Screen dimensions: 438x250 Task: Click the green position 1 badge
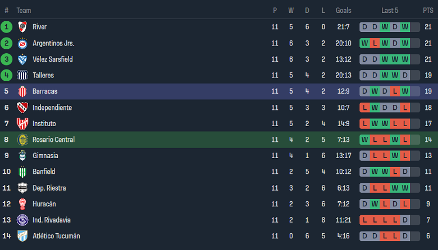(7, 27)
